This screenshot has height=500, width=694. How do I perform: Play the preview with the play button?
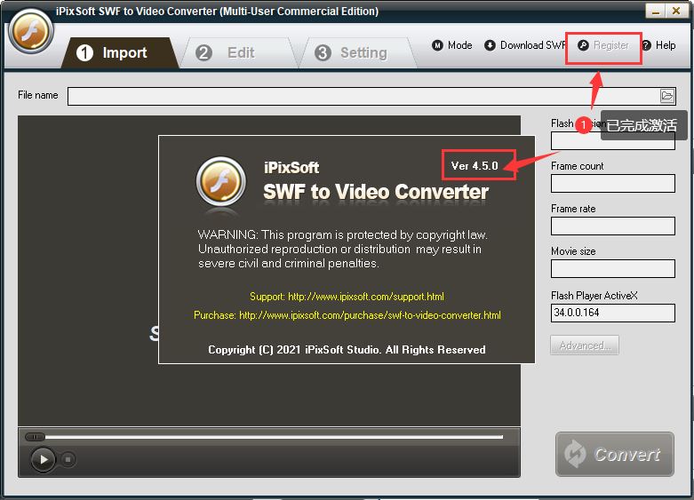(43, 459)
